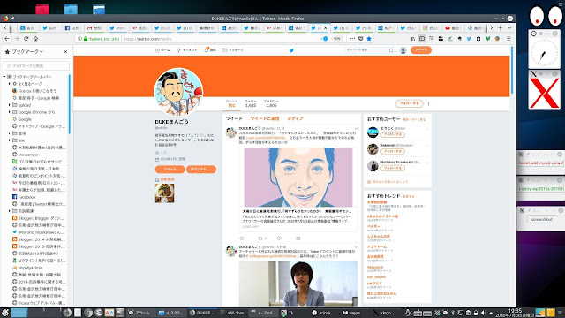
Task: Bookmark this page with the star icon
Action: click(x=369, y=39)
